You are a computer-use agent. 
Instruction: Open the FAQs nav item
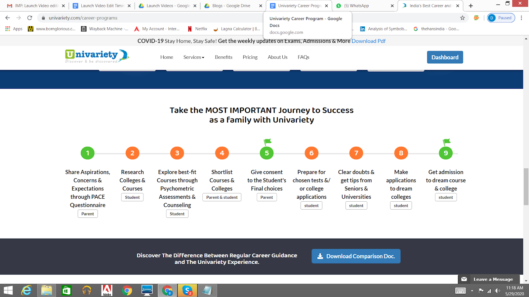[x=304, y=57]
